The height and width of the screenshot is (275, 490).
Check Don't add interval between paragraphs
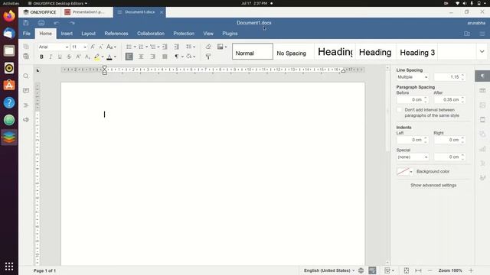399,110
